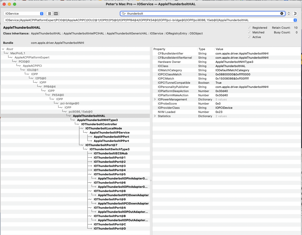This screenshot has width=302, height=235.
Task: Select AppleThunderboltNHIType3 in tree
Action: 97,120
